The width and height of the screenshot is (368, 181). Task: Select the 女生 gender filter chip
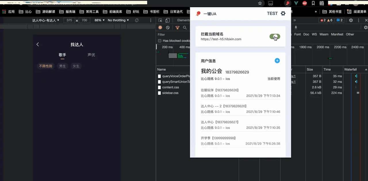[76, 66]
